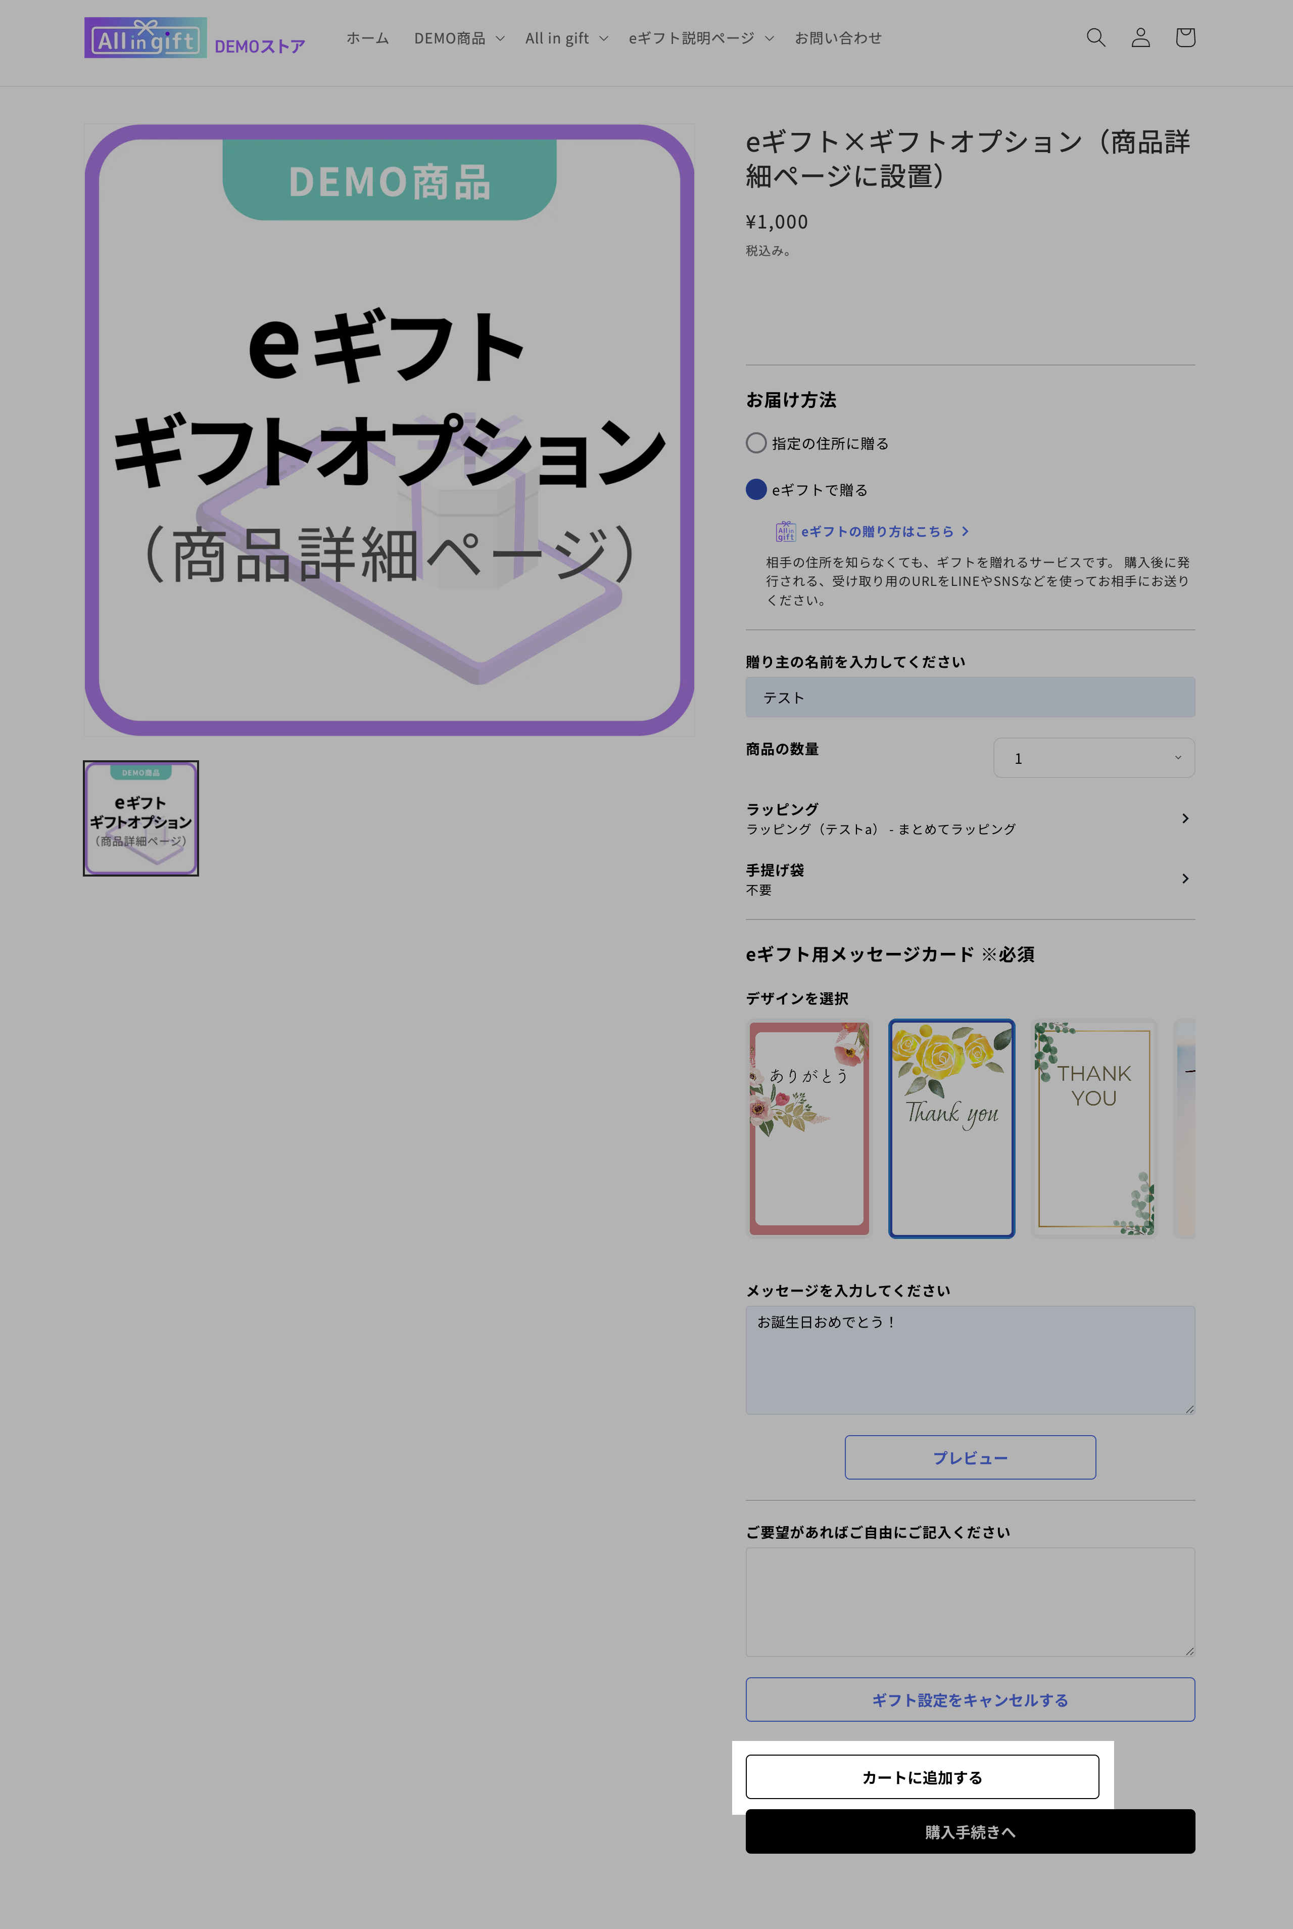Go to ホーム in navigation
The image size is (1293, 1929).
(x=367, y=38)
